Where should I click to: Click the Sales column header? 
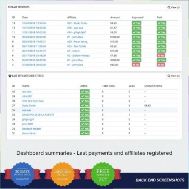coord(132,86)
